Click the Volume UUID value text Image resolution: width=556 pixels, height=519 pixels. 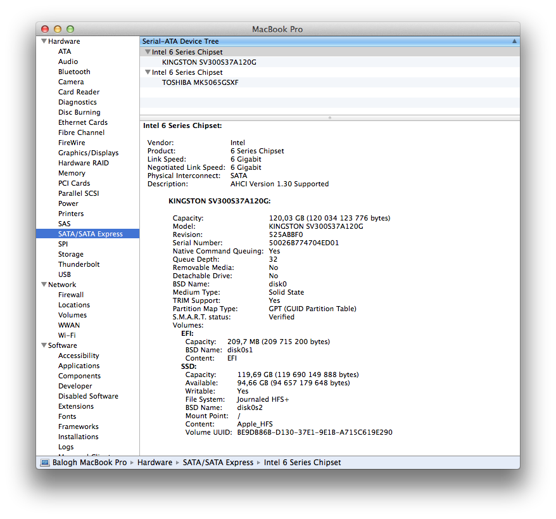[315, 432]
